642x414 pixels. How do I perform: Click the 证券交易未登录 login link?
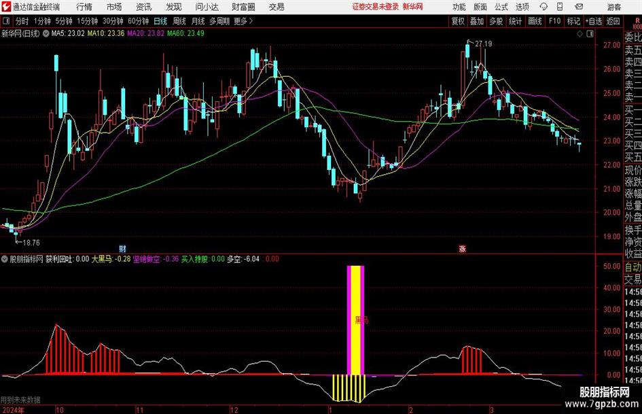click(x=376, y=7)
